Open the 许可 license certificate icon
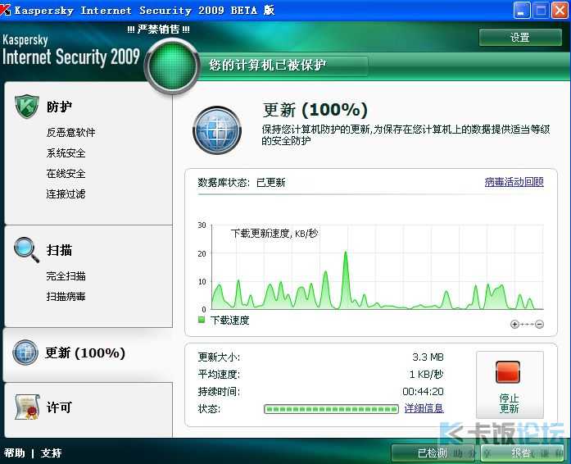The width and height of the screenshot is (571, 464). click(x=27, y=407)
